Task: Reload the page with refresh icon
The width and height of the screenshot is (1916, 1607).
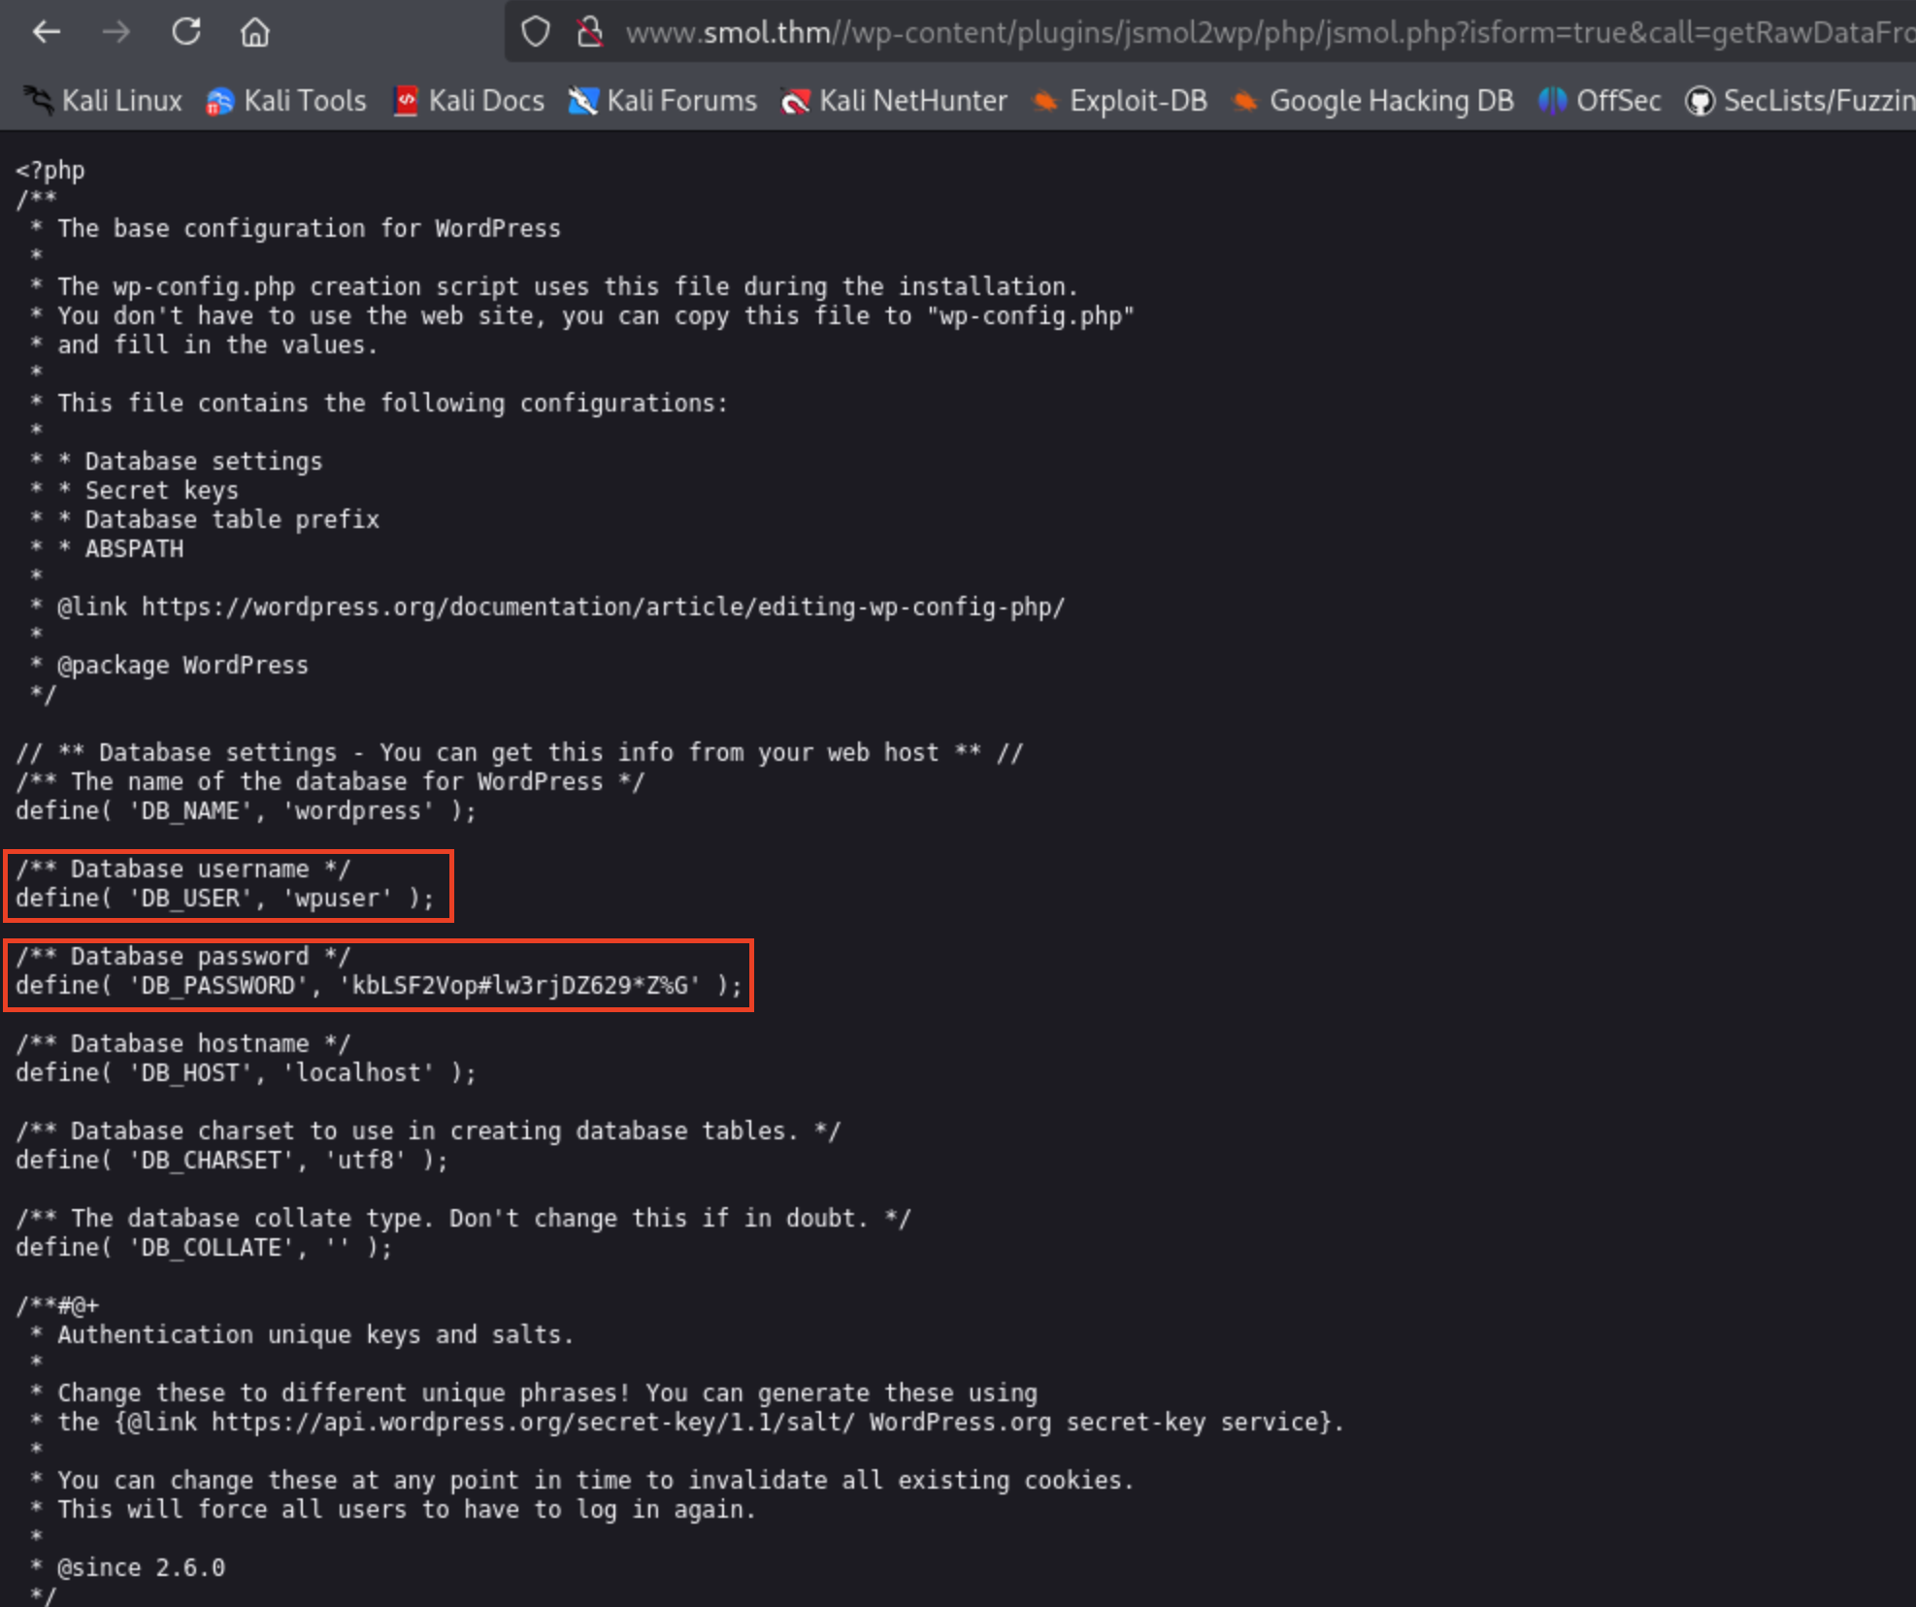Action: click(186, 32)
